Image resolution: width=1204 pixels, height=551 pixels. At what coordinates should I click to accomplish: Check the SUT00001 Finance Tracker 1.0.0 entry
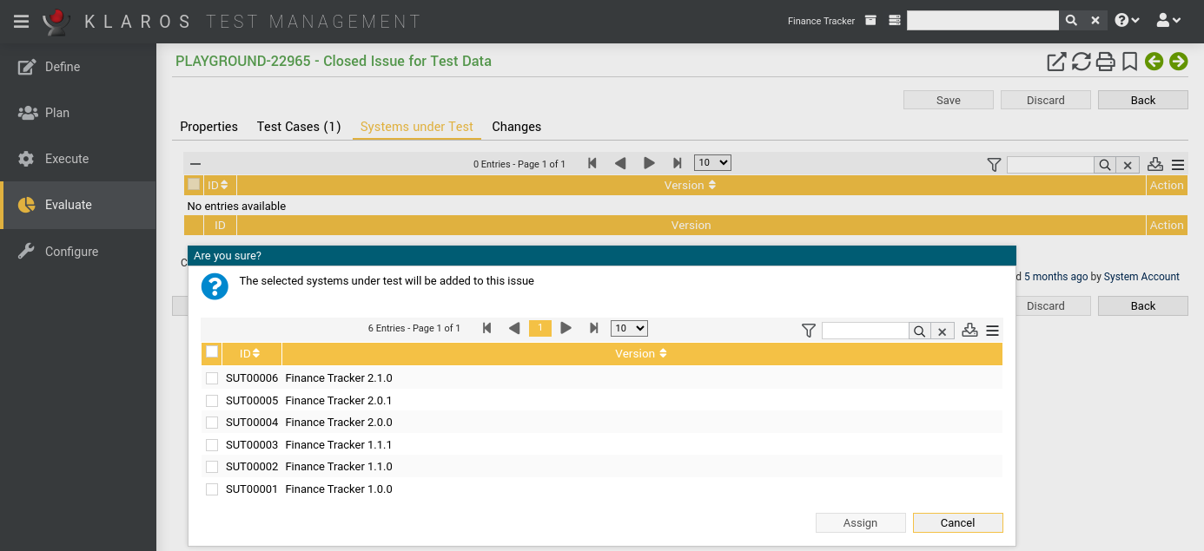point(212,489)
